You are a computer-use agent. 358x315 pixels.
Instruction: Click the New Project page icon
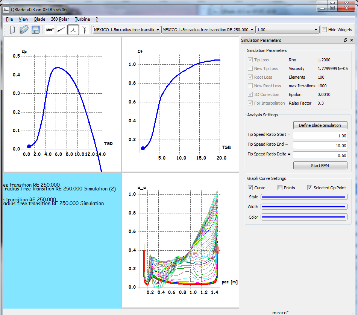click(x=12, y=30)
